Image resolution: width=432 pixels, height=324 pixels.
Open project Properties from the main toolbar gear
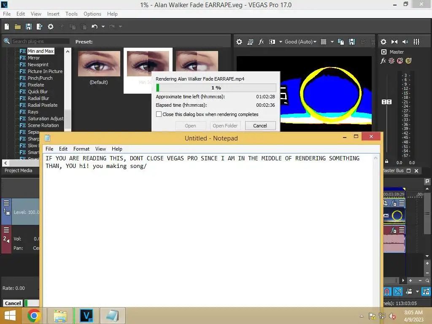[x=51, y=27]
